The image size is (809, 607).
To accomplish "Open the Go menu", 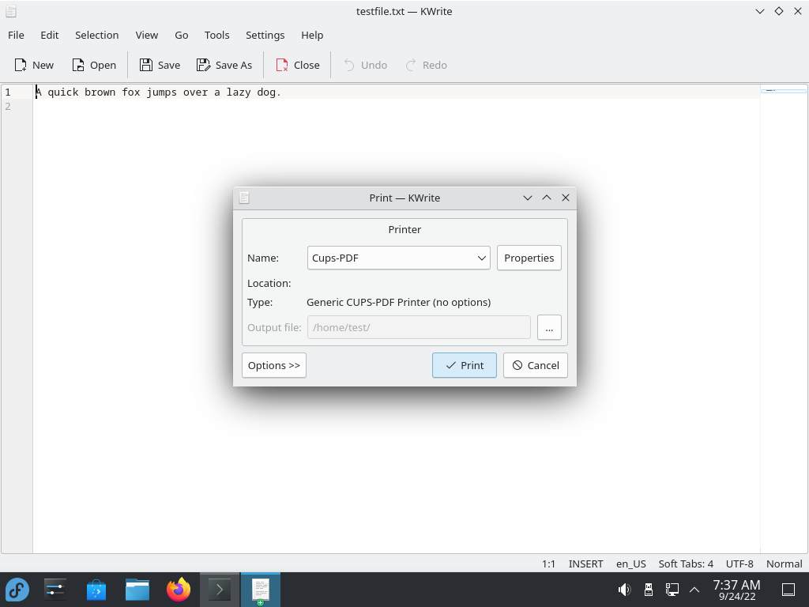I will [x=182, y=35].
